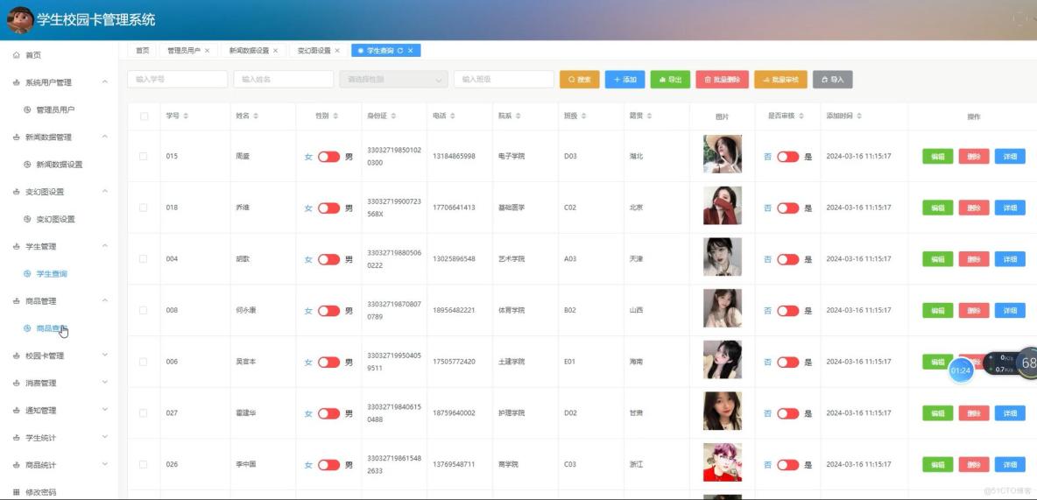
Task: Click the grid icon beside 修改密码
Action: 17,492
